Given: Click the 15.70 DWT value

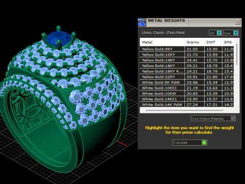Looking at the screenshot, I should (212, 60).
